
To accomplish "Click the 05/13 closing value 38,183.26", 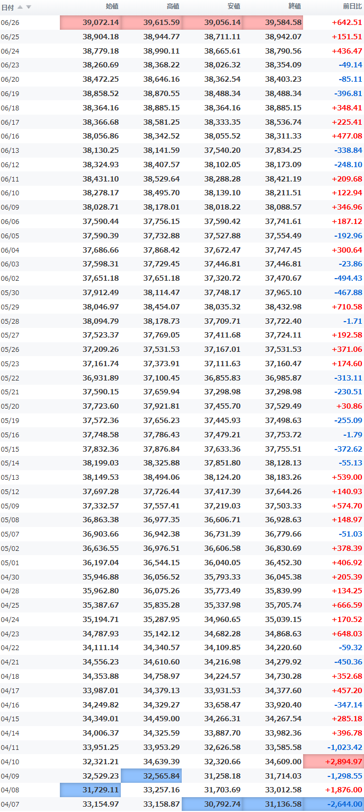I will coord(283,477).
